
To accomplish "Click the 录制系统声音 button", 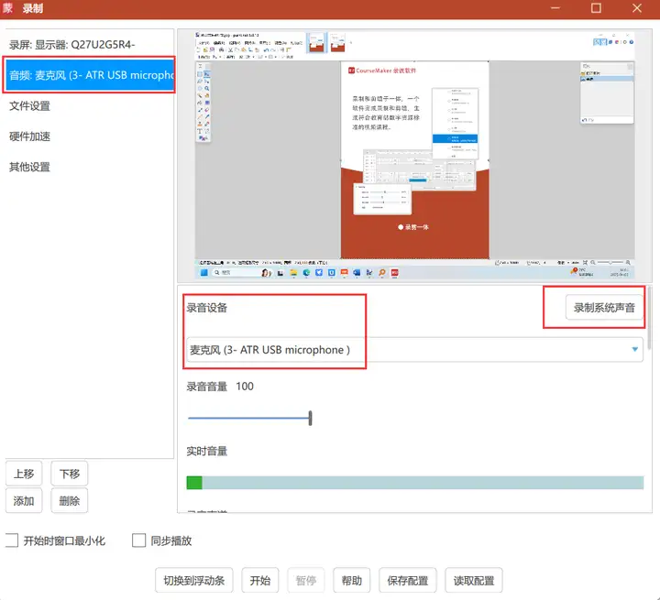I will [x=604, y=308].
